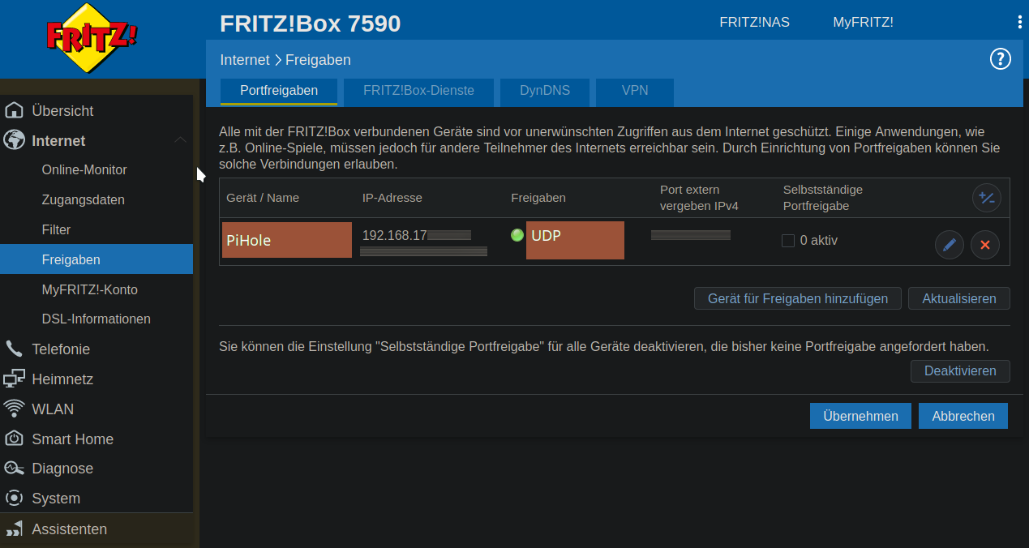Image resolution: width=1029 pixels, height=548 pixels.
Task: Click the Telefonie phone icon
Action: 14,349
